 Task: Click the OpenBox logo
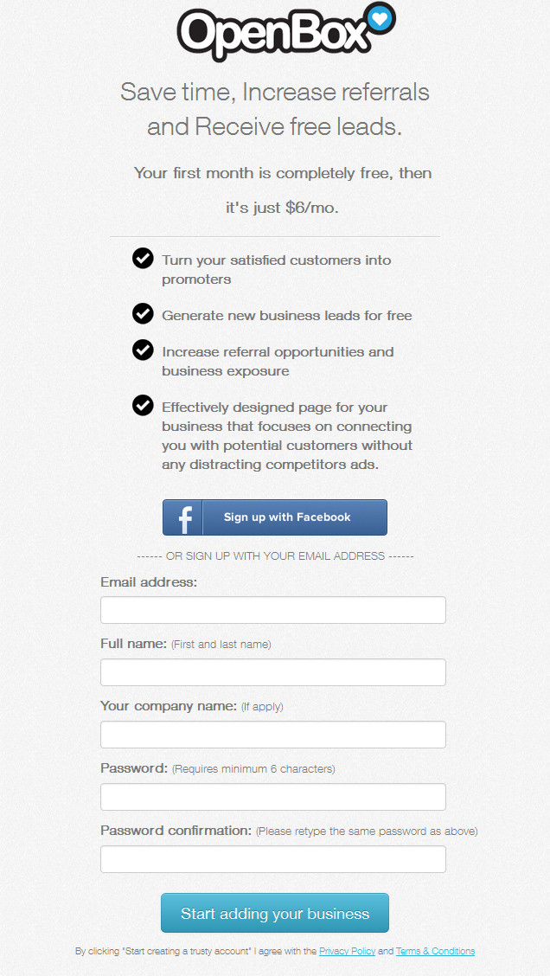point(285,31)
